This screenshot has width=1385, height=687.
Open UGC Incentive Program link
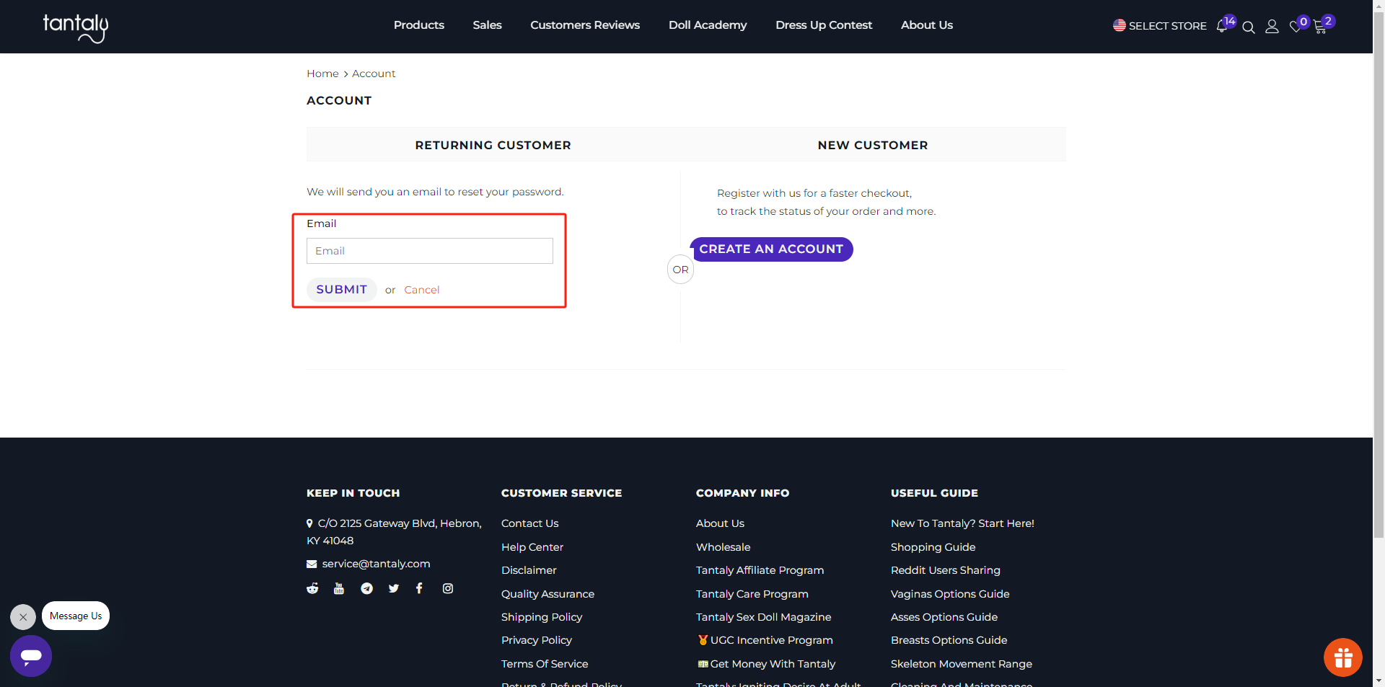(766, 640)
